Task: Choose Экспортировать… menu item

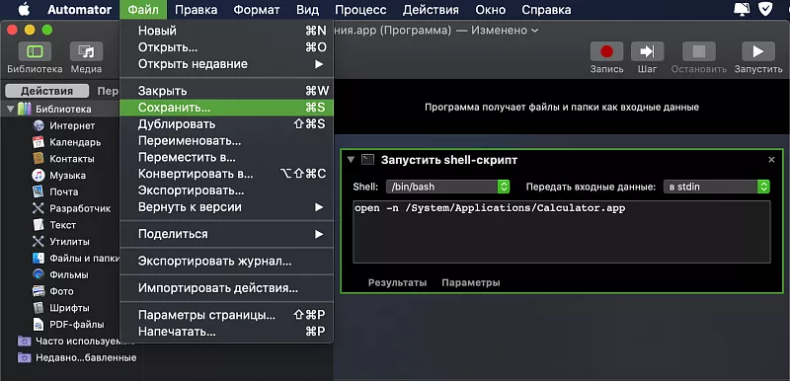Action: (x=226, y=190)
